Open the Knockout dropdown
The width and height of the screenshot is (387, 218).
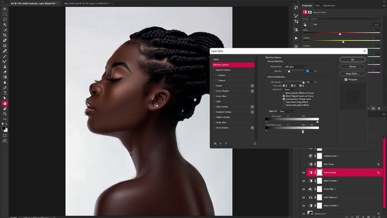point(290,90)
